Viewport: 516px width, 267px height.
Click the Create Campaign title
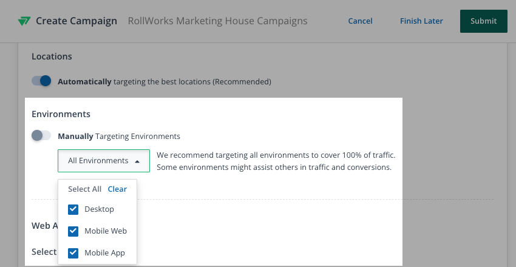point(76,21)
